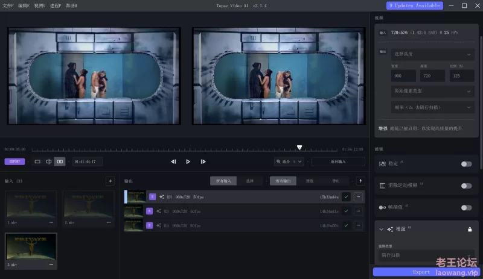Open the frame rate (帧率) dropdown
The width and height of the screenshot is (483, 279).
click(x=432, y=107)
